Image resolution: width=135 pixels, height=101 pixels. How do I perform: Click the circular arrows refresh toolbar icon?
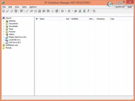12,11
